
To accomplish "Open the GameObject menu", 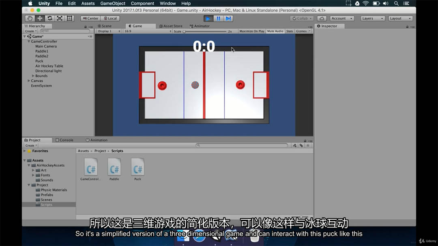I will [113, 3].
